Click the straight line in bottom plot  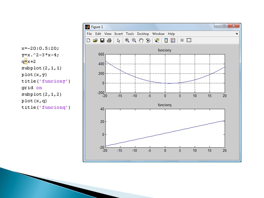tap(165, 133)
